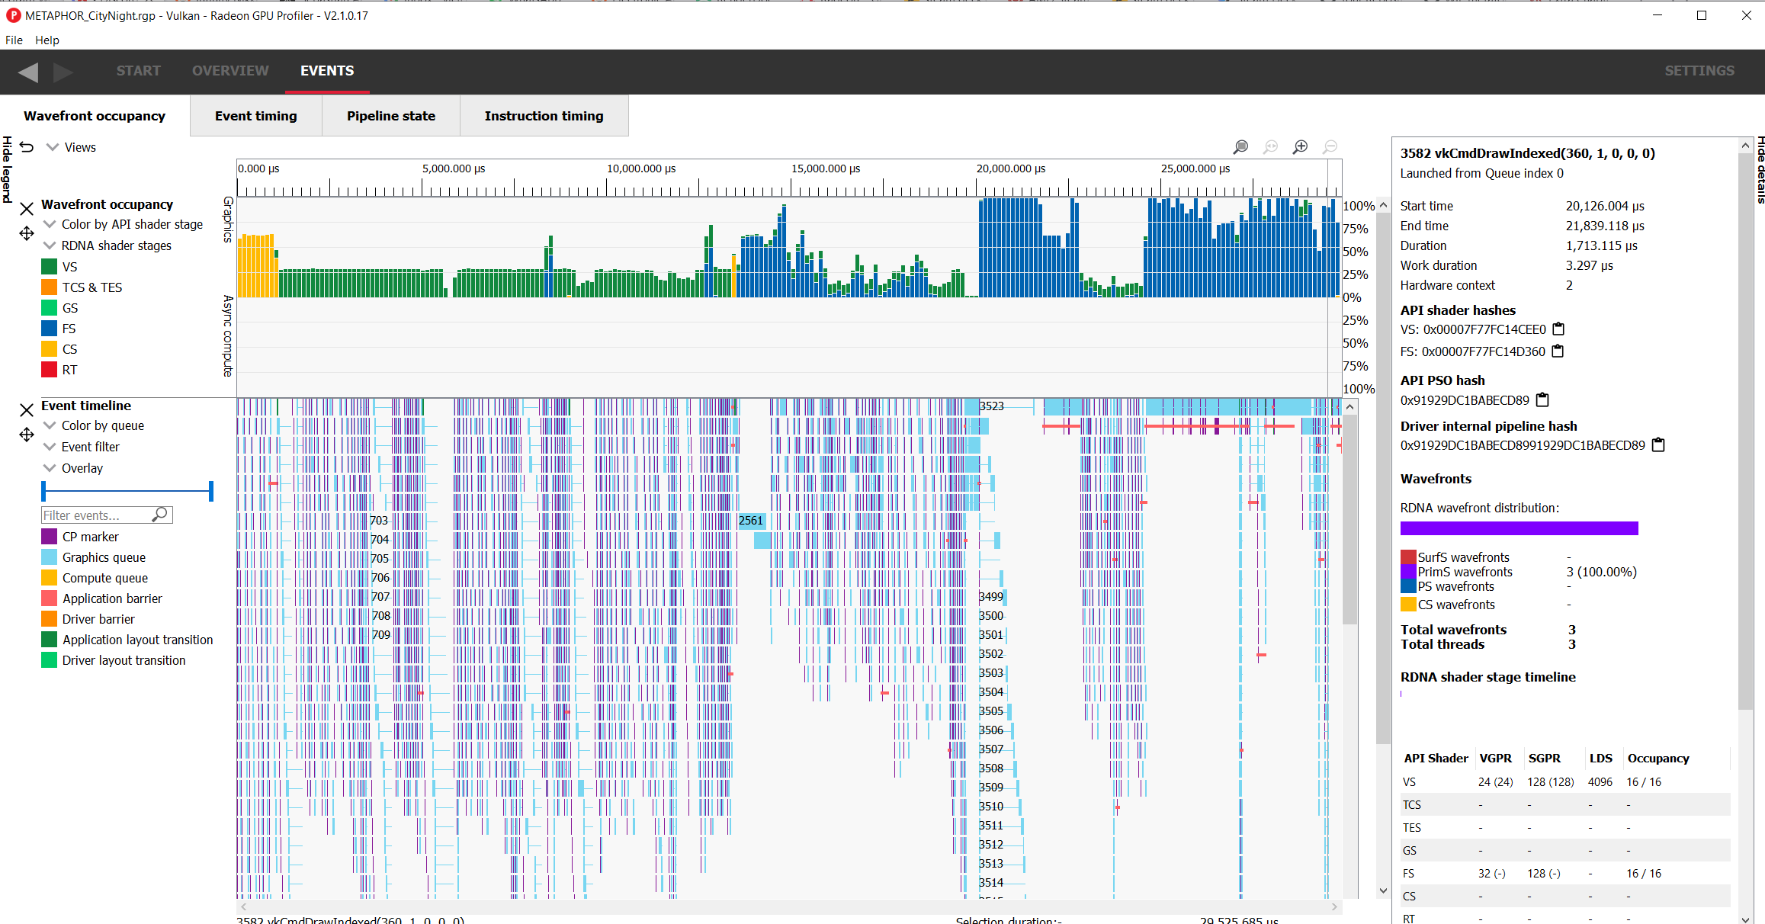Click the zoom to selection magnifier icon
The width and height of the screenshot is (1765, 924).
(1240, 146)
